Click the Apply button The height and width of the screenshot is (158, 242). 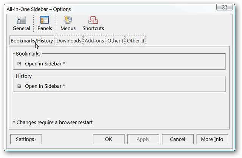tap(143, 139)
